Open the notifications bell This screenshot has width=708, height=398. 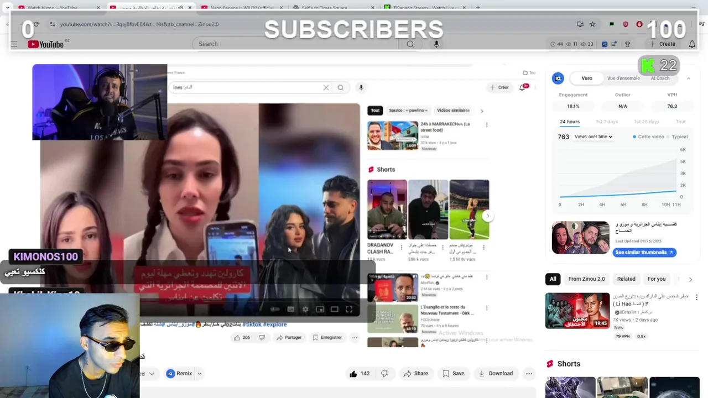pos(692,44)
